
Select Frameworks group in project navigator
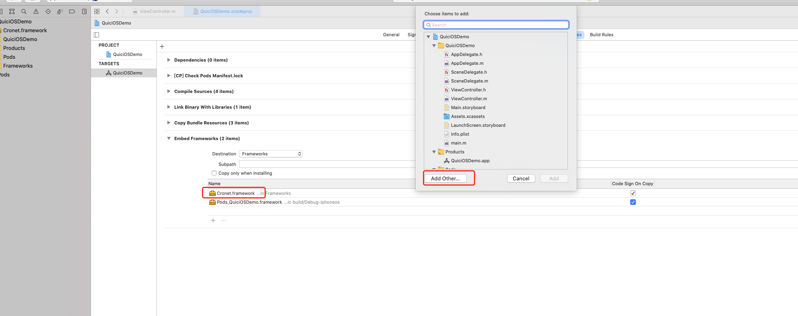pos(18,66)
